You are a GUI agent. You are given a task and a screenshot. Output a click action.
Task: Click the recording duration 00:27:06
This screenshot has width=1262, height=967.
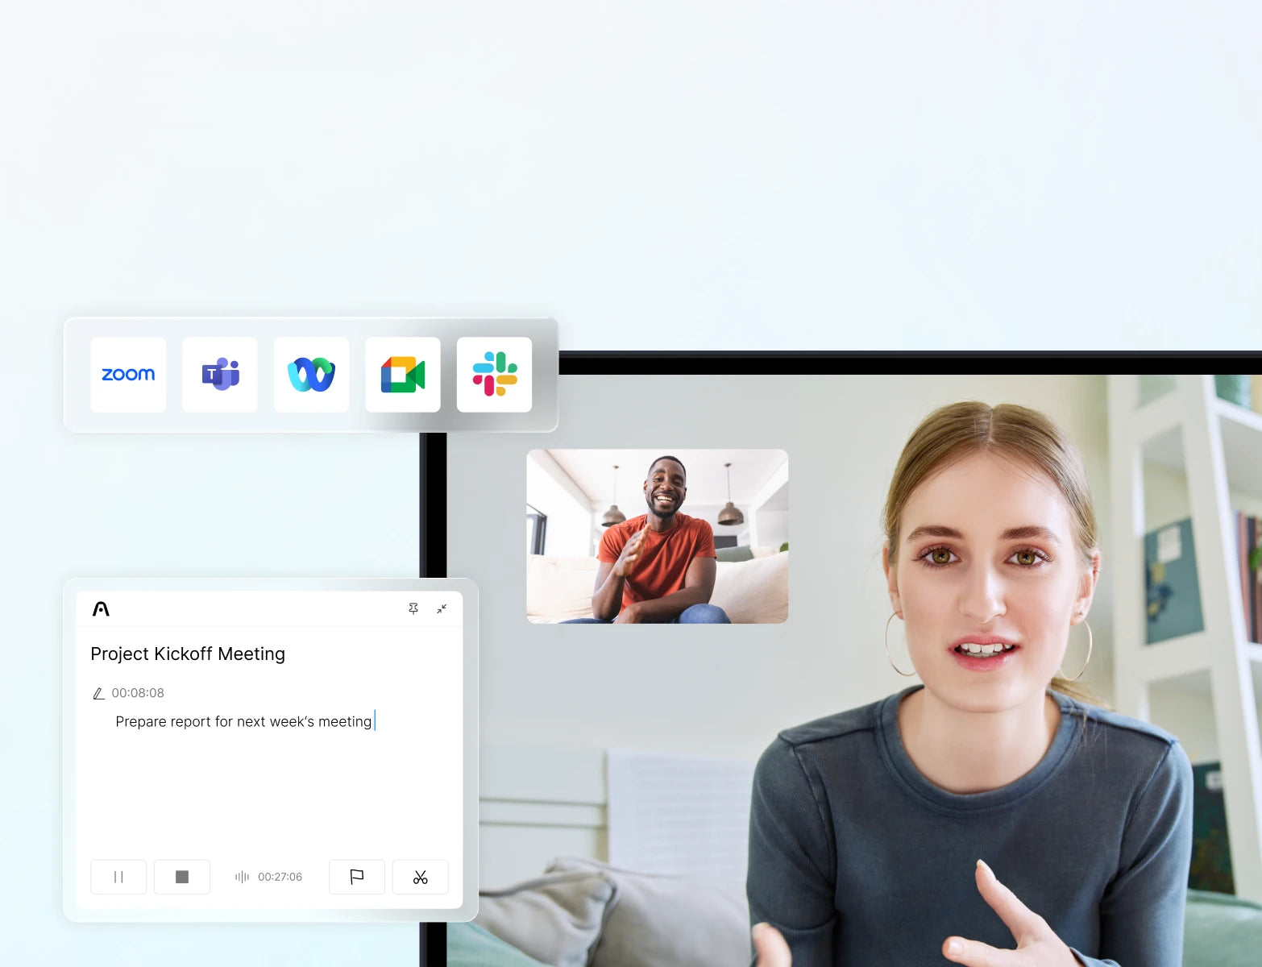click(x=280, y=877)
